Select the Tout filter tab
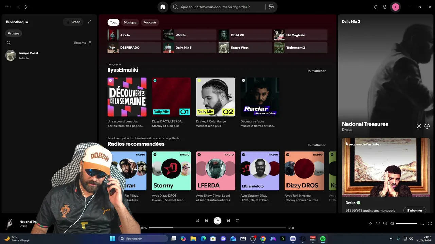 pyautogui.click(x=114, y=22)
